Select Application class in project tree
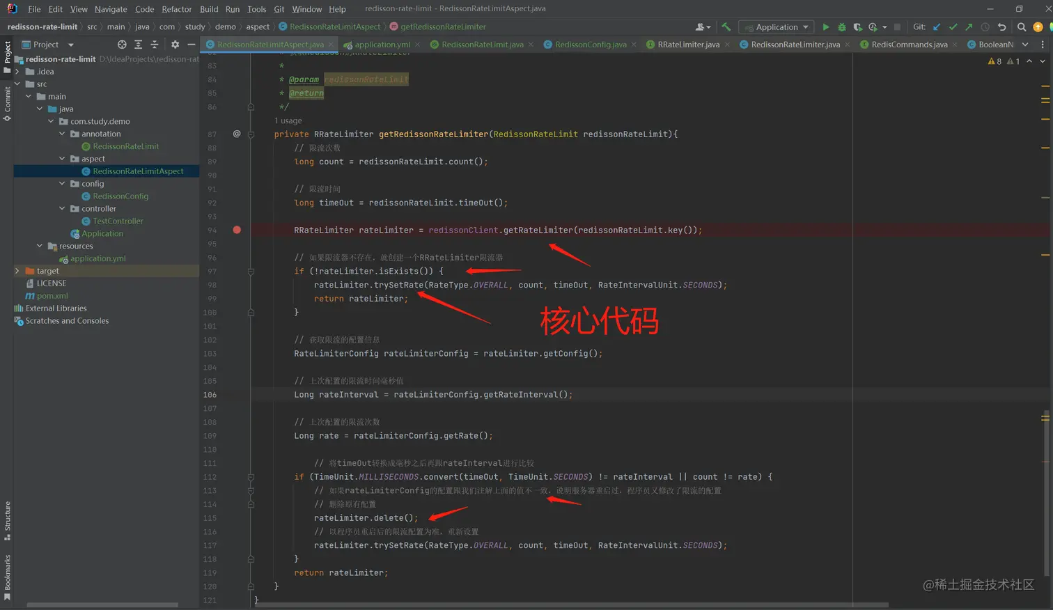 [102, 234]
